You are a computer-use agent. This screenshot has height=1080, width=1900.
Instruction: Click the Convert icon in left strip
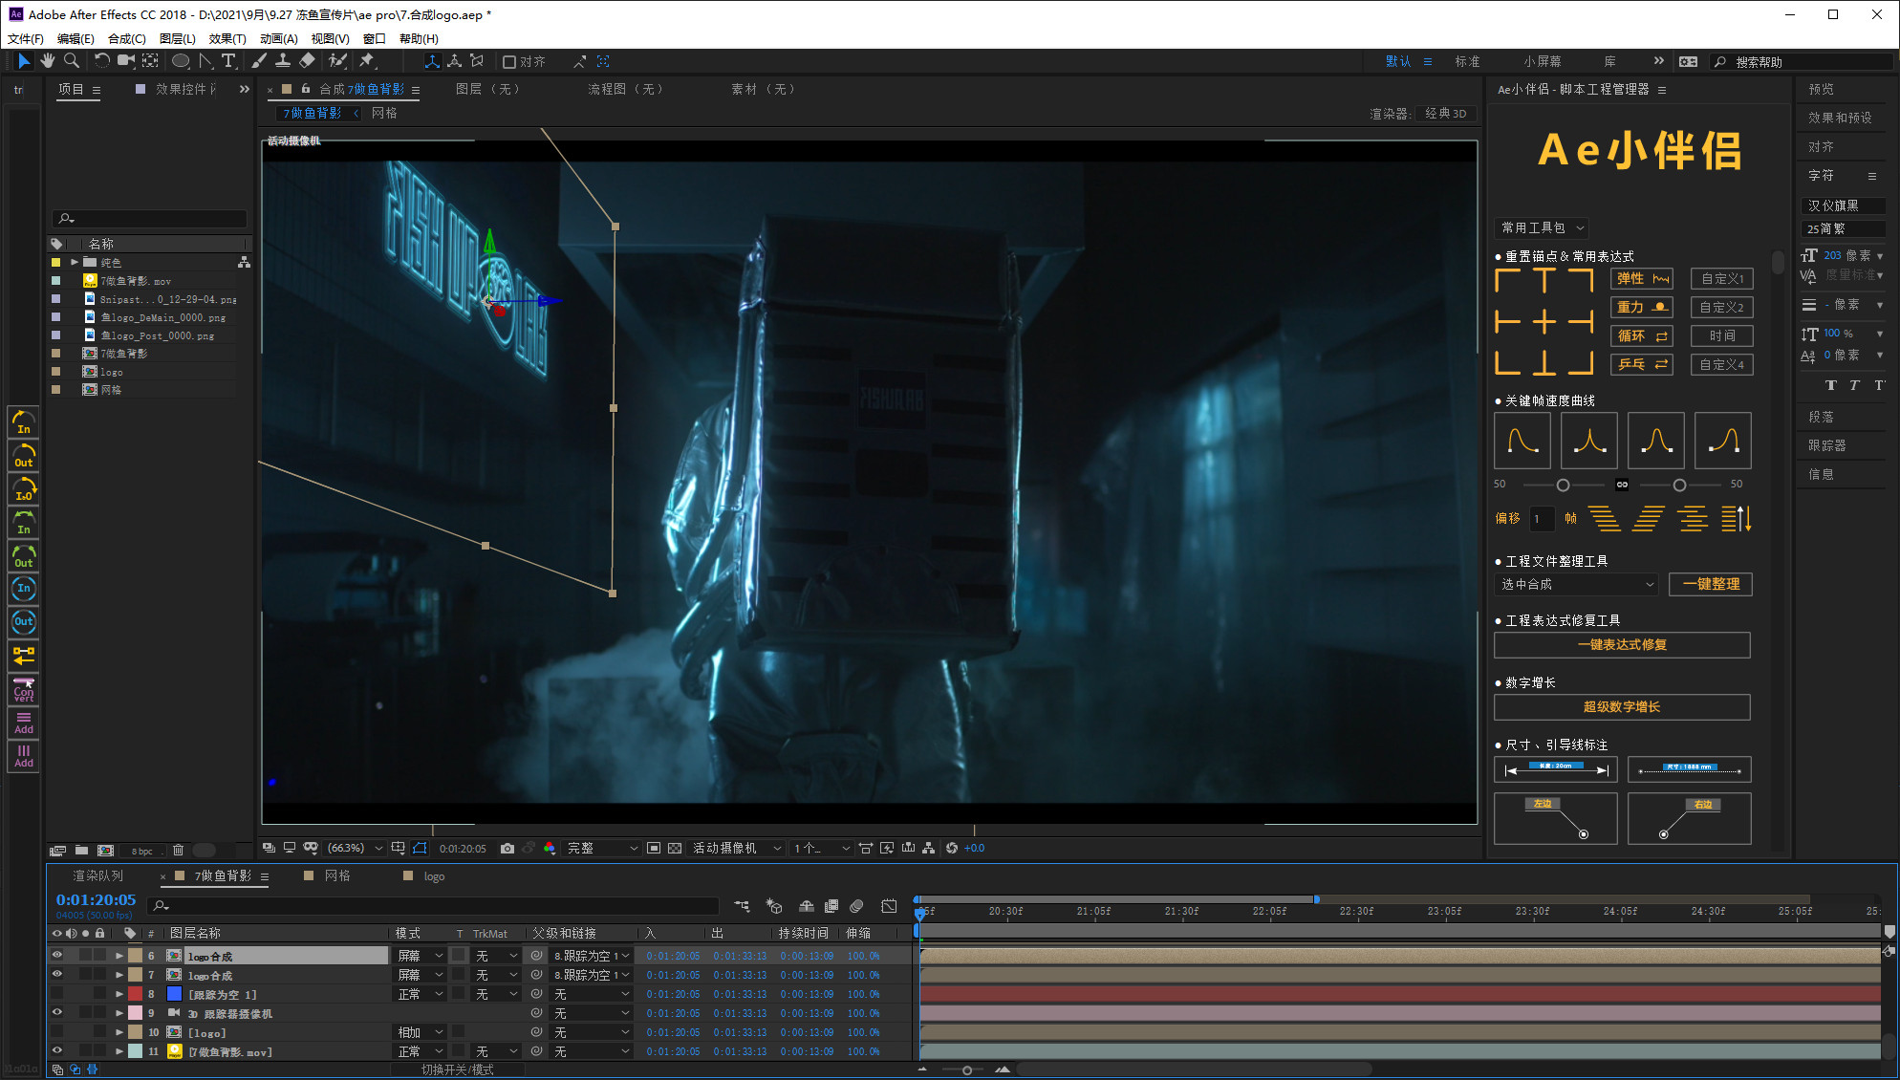click(24, 690)
